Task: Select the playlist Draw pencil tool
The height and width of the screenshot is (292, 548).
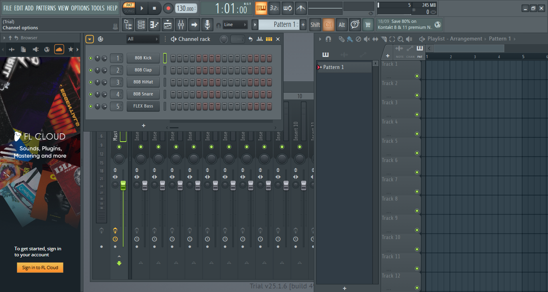Action: point(341,39)
